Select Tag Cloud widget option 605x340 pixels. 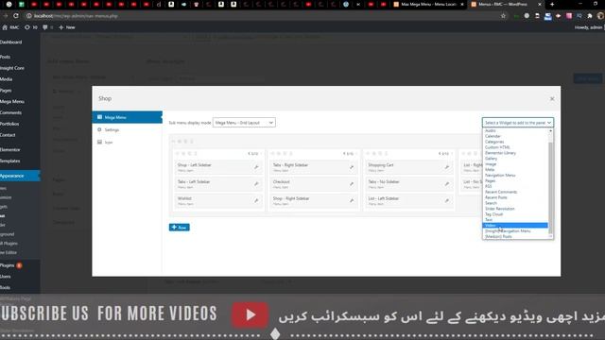tap(493, 214)
